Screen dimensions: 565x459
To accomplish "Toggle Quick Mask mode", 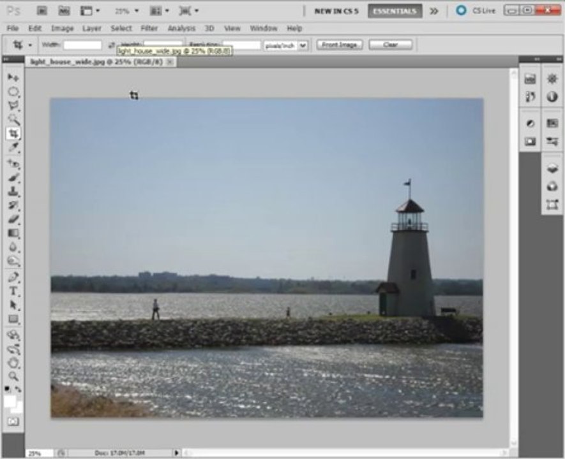I will [x=13, y=421].
